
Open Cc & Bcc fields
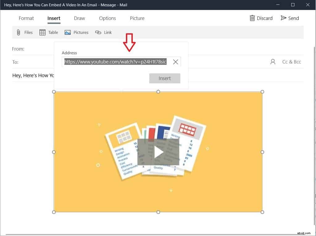pos(292,62)
